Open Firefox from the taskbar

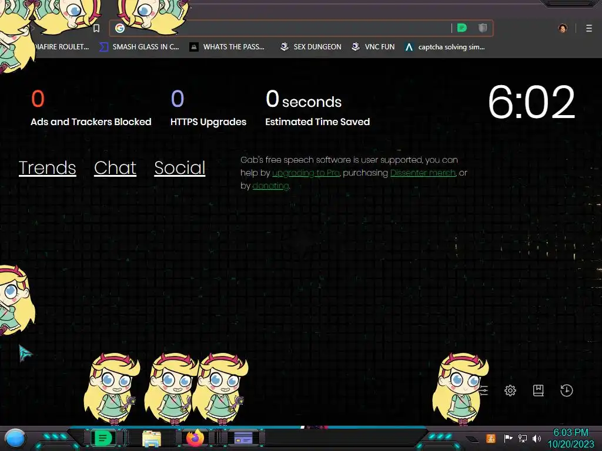pos(195,438)
